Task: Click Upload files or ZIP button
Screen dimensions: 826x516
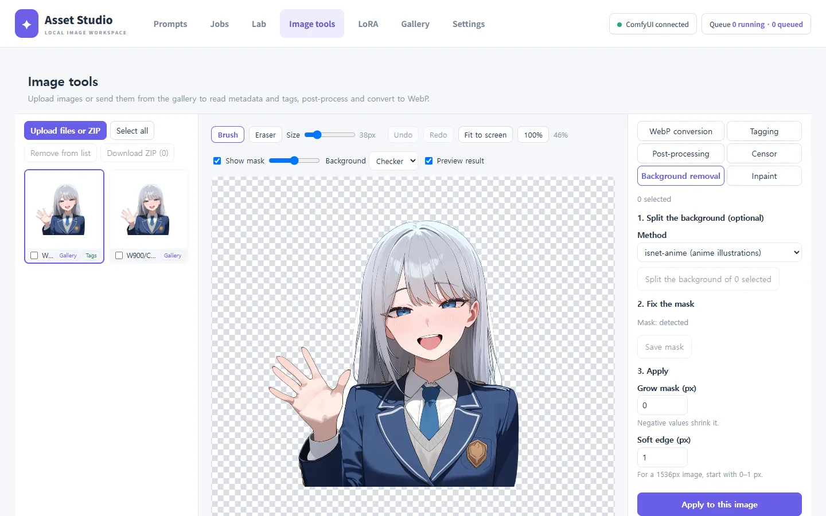Action: tap(65, 131)
